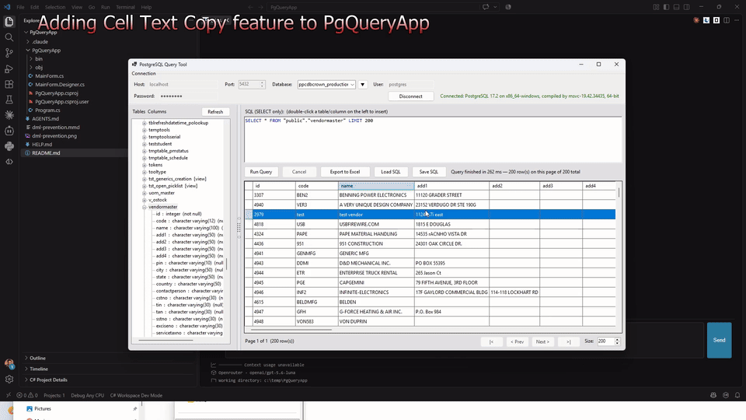
Task: Click the Disconnect button
Action: pyautogui.click(x=410, y=96)
